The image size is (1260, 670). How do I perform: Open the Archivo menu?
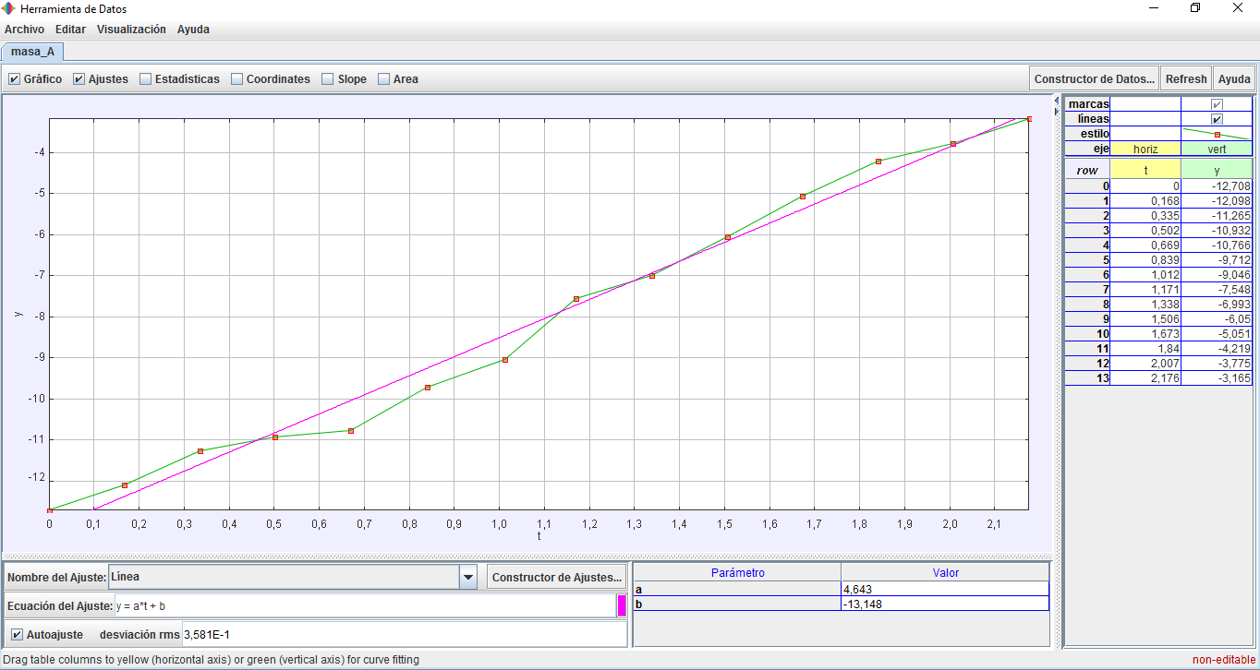[24, 30]
